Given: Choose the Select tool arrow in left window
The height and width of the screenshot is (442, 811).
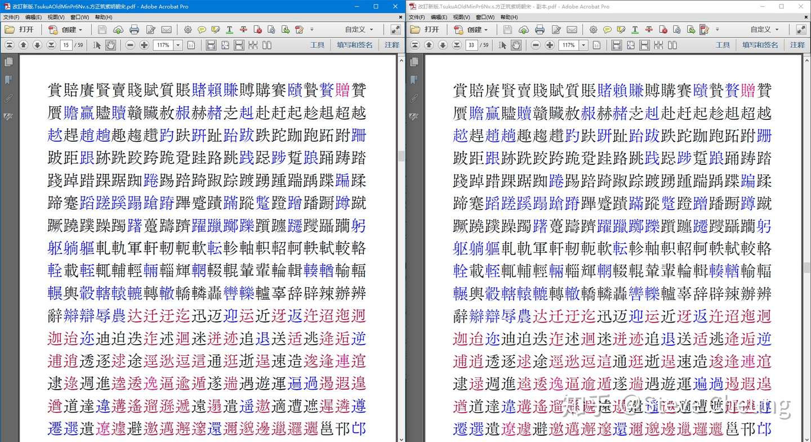Looking at the screenshot, I should point(97,45).
